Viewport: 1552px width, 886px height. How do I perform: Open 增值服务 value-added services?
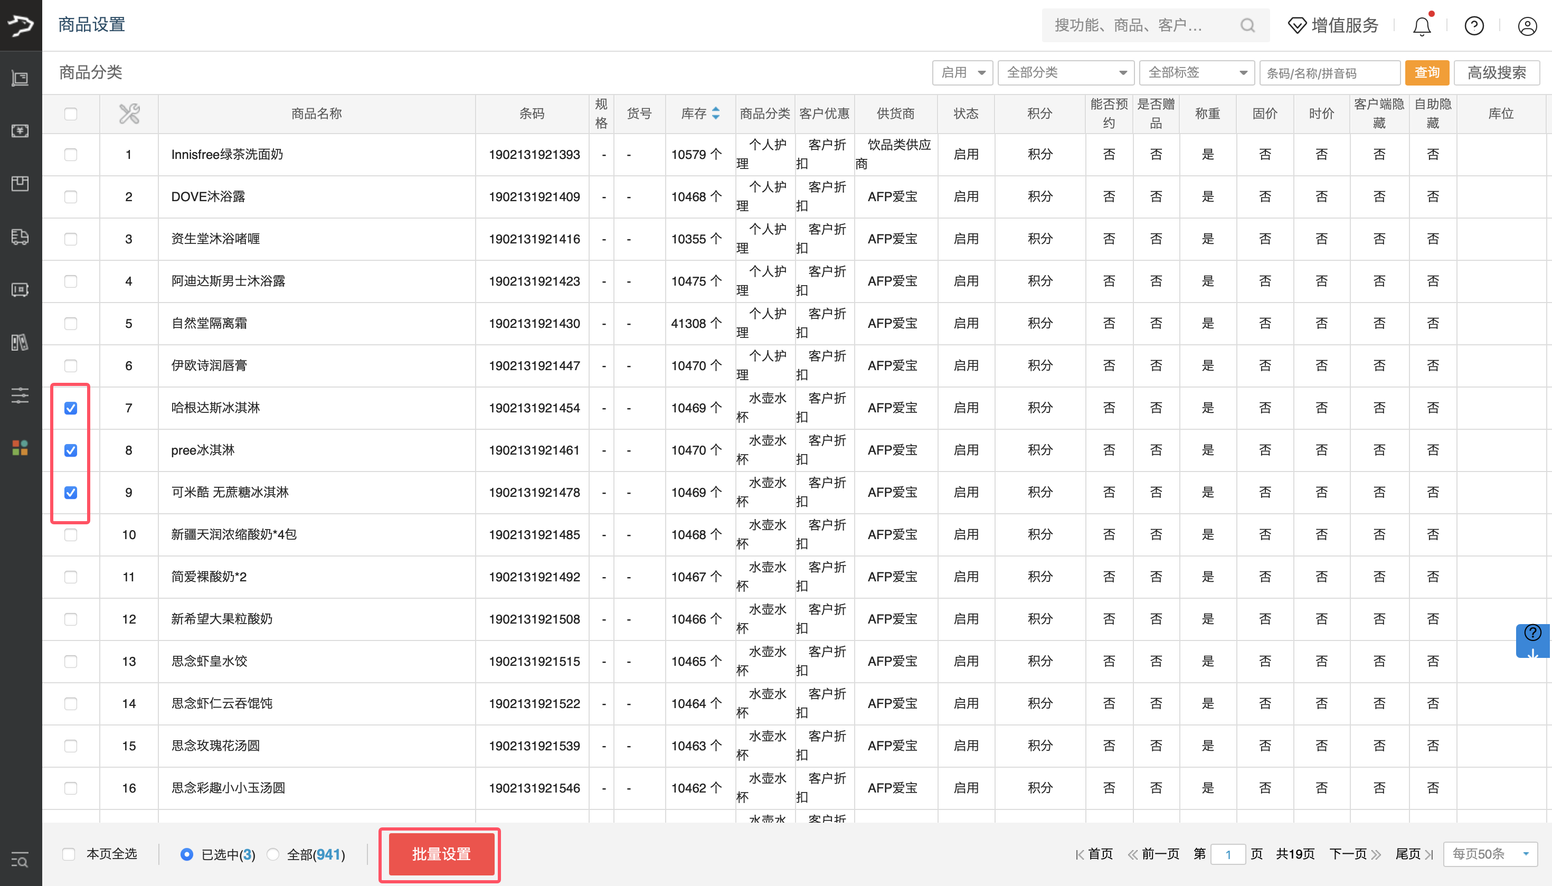(1333, 25)
